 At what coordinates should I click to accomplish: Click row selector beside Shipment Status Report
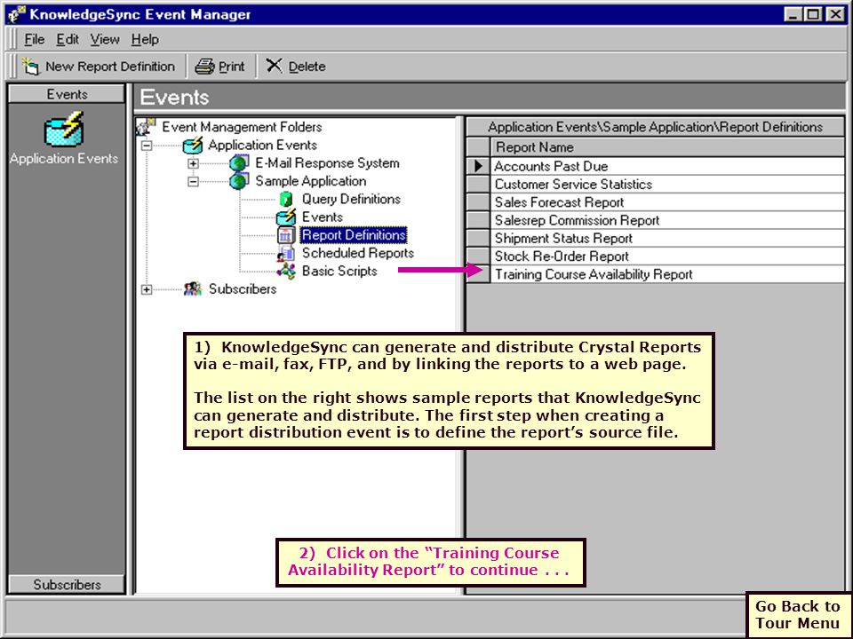click(479, 238)
